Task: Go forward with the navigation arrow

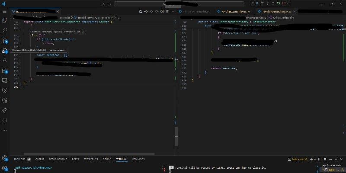Action: 109,4
